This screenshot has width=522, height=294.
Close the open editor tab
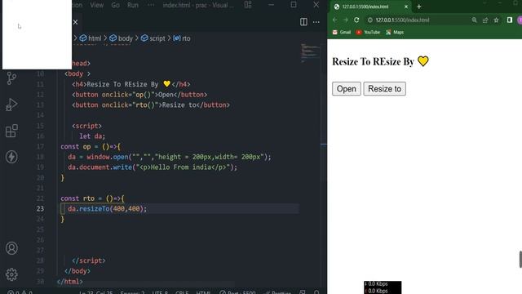[76, 22]
